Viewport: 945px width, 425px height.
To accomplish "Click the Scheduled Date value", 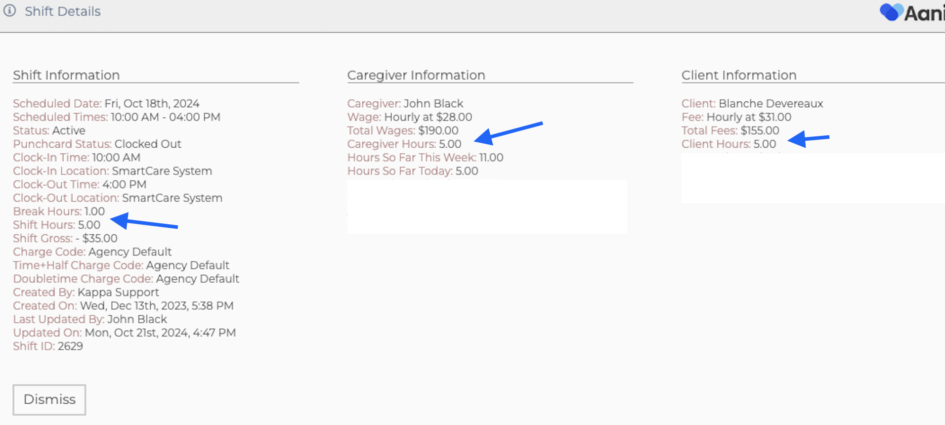I will click(152, 103).
